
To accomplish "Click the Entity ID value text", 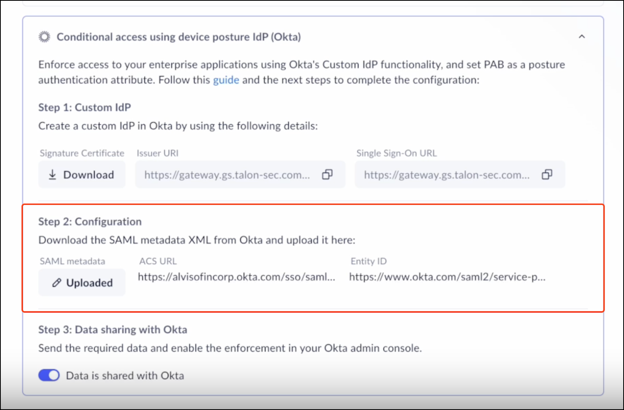I will click(447, 277).
